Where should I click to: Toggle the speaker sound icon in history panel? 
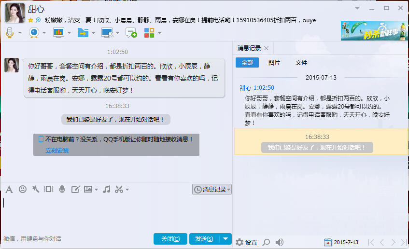pos(279,242)
